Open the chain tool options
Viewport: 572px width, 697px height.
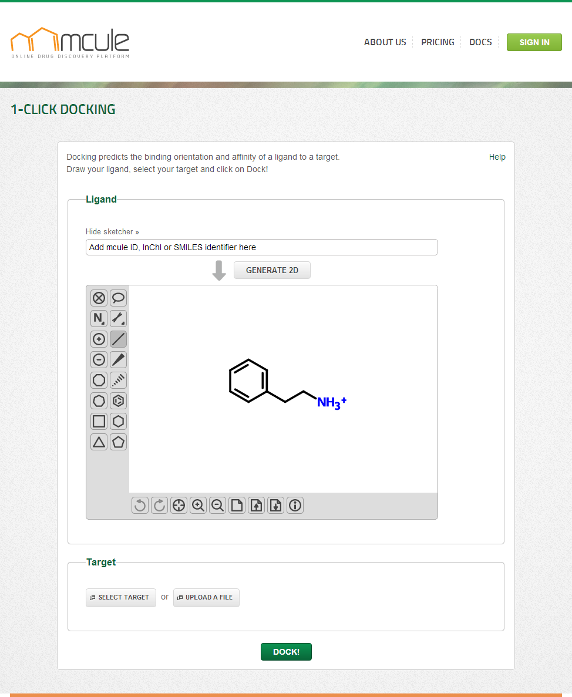(x=119, y=319)
